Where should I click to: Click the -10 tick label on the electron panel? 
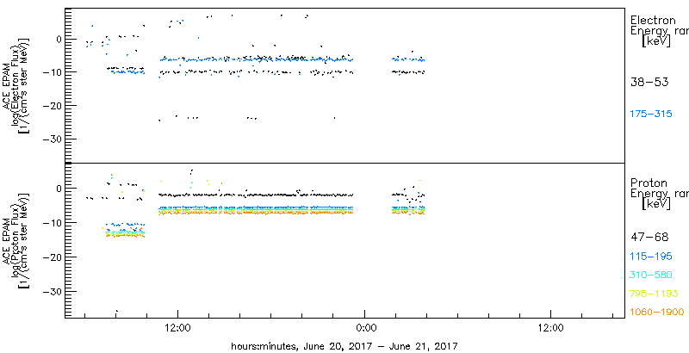click(x=51, y=72)
